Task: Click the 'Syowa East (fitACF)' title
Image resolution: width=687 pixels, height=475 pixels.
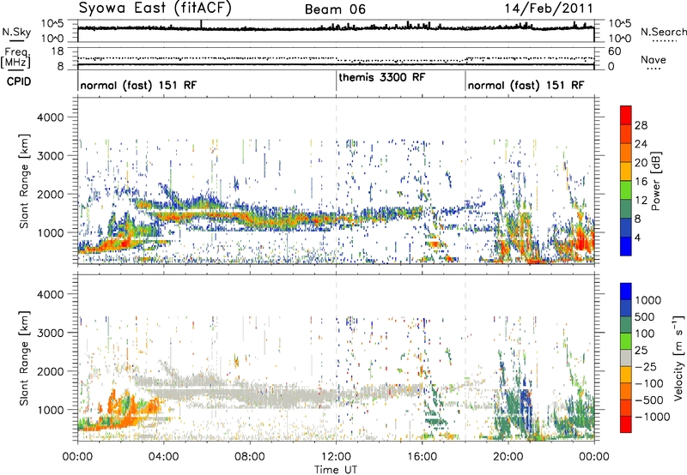Action: [x=155, y=9]
